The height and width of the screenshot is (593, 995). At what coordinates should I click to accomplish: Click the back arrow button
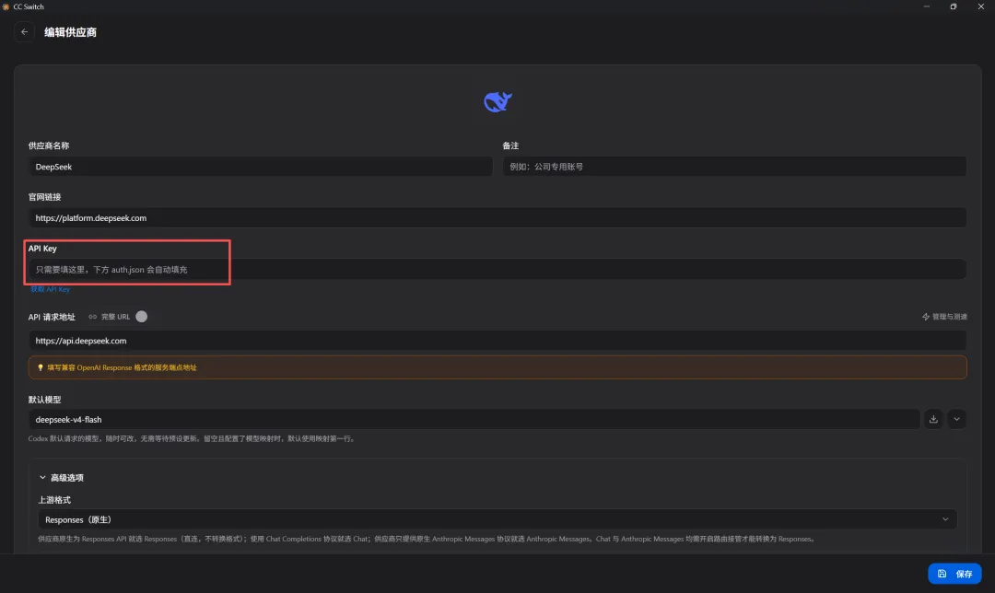(24, 31)
